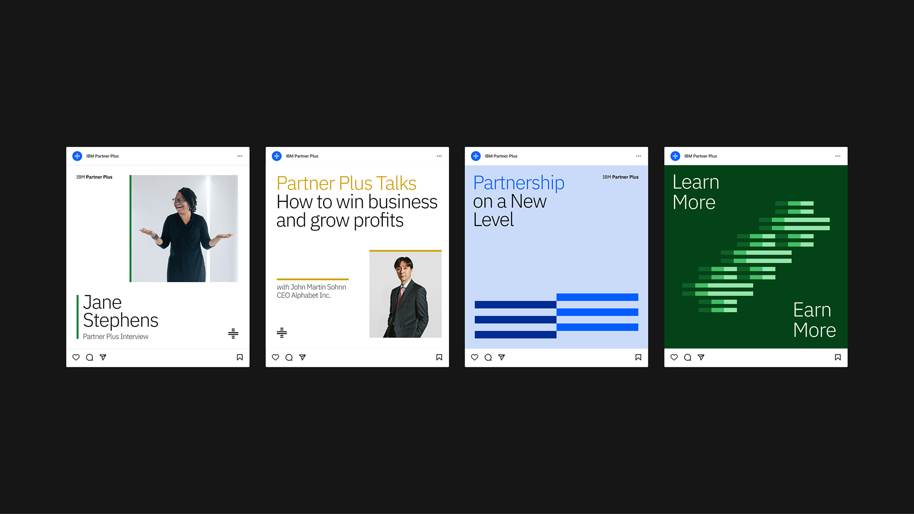Open comments on the Jane Stephens post
Image resolution: width=914 pixels, height=514 pixels.
pyautogui.click(x=89, y=357)
